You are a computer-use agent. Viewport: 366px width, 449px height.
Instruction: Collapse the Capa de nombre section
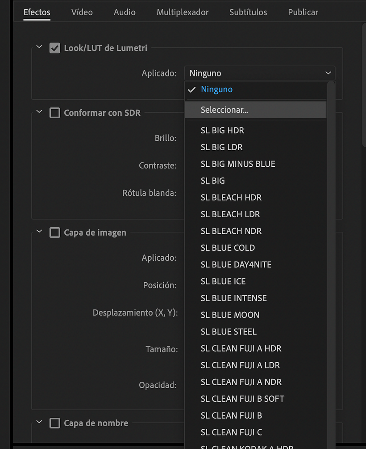39,422
